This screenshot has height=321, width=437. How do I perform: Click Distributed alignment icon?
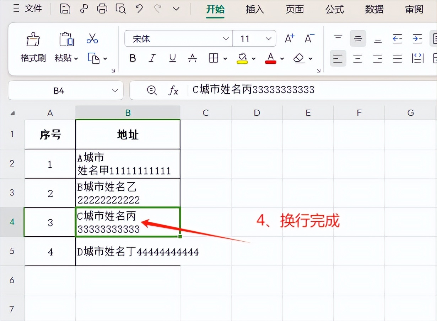(417, 58)
